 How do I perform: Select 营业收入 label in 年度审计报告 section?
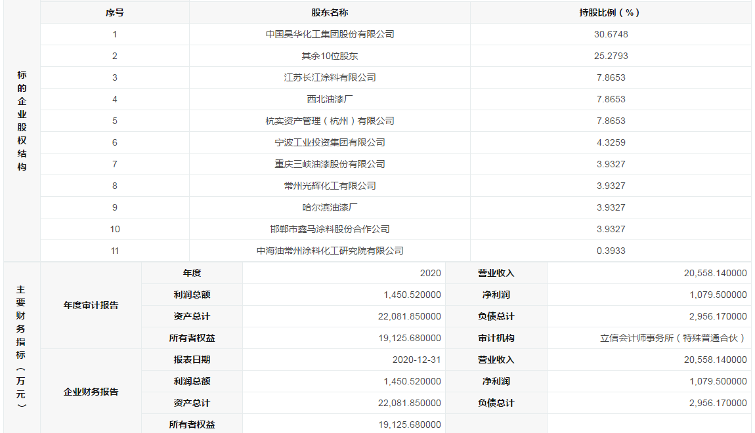(x=496, y=273)
